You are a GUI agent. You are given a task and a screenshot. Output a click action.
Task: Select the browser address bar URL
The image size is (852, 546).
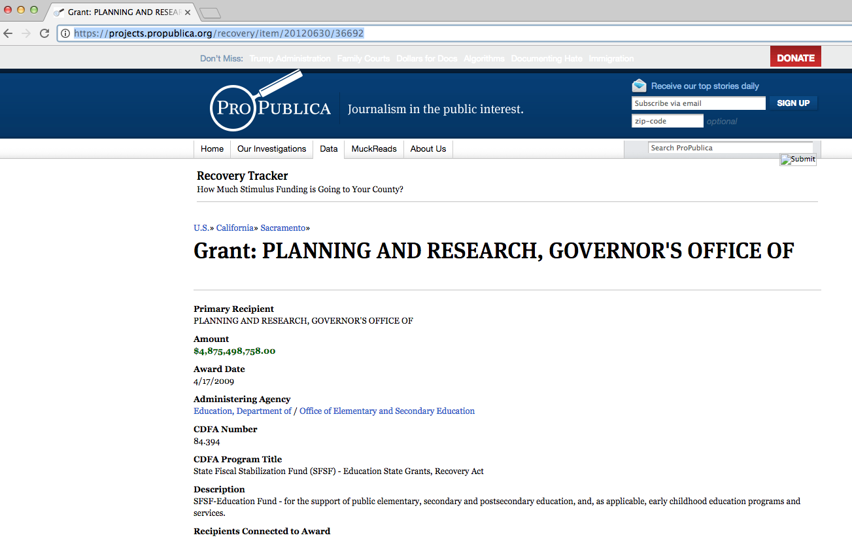coord(218,33)
